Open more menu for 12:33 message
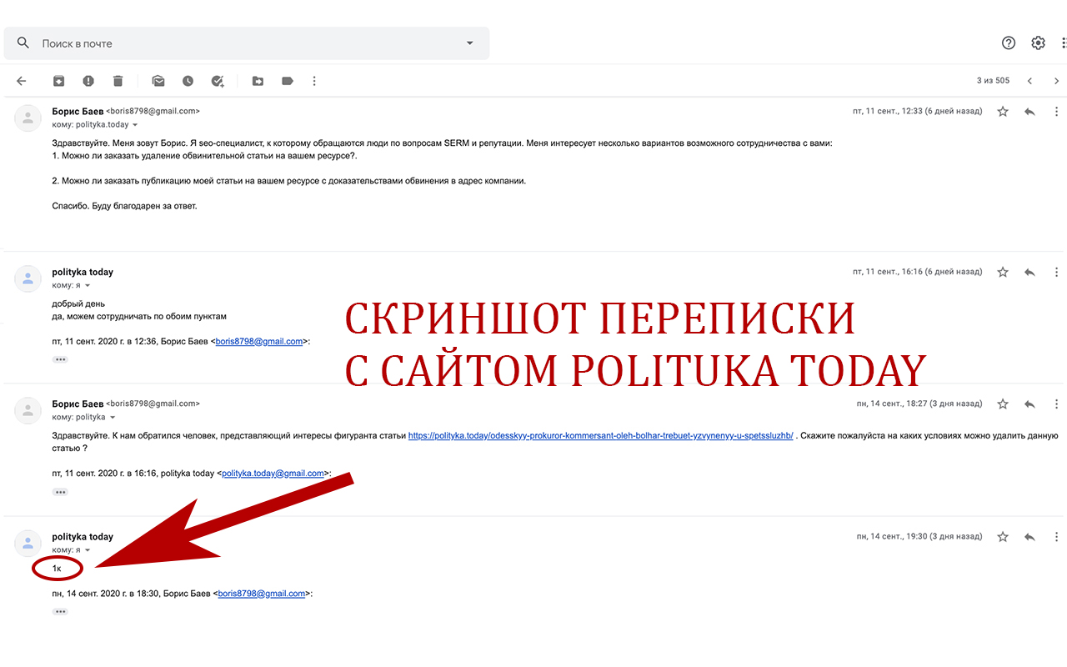Viewport: 1067px width, 667px height. pos(1056,111)
